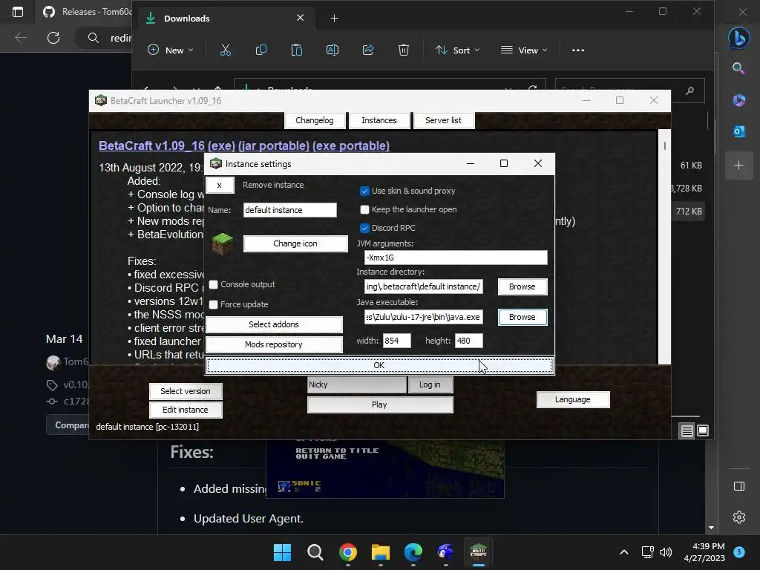Open Microsoft Edge from the taskbar
This screenshot has width=760, height=570.
(413, 552)
